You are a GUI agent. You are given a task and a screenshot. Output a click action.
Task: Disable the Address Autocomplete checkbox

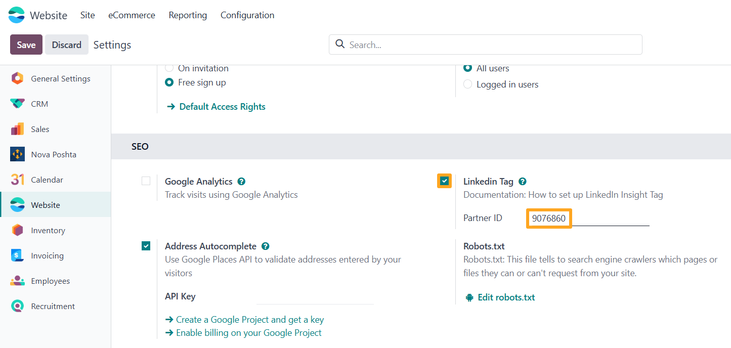[146, 246]
